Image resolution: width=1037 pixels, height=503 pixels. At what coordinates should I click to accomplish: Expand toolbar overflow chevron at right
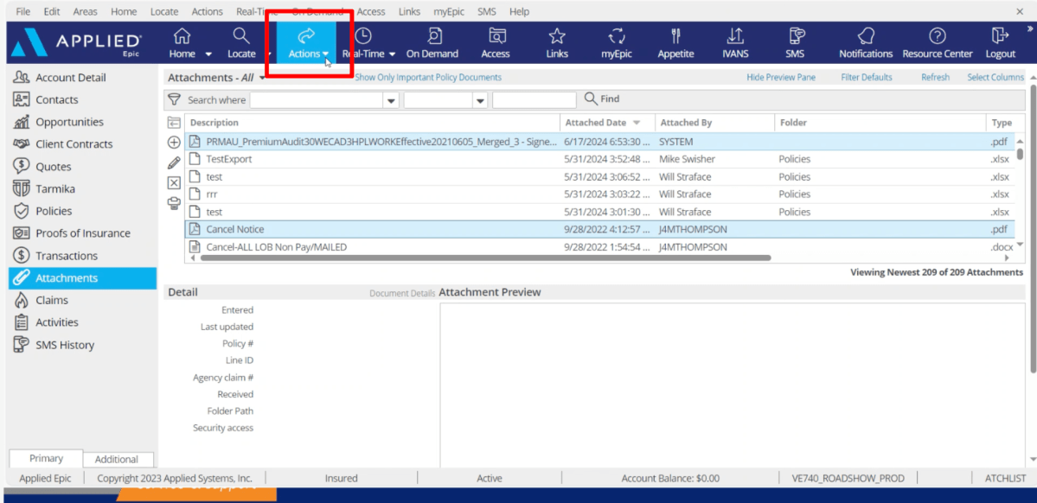(x=1029, y=29)
